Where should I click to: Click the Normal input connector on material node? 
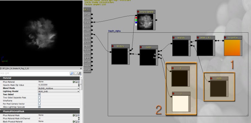tap(92, 54)
